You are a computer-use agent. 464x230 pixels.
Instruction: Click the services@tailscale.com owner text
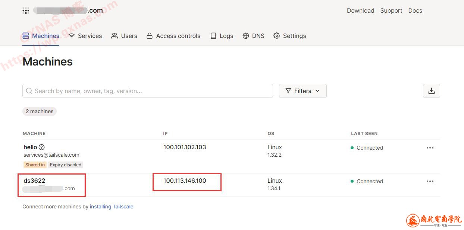(51, 155)
